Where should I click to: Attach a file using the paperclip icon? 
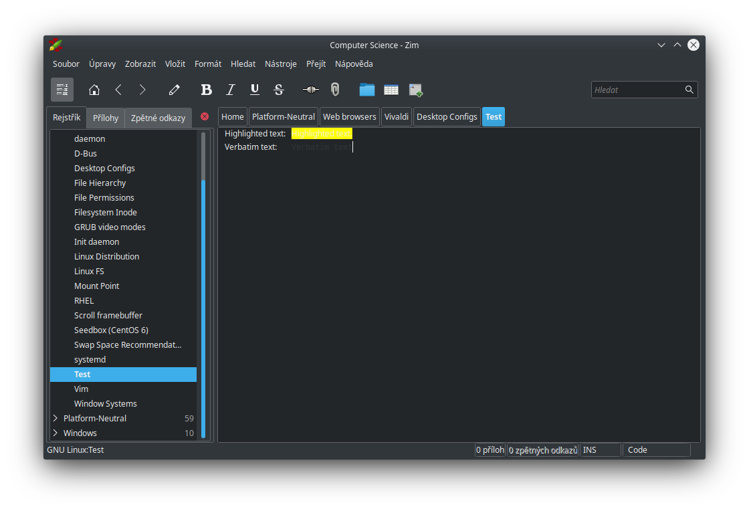(334, 89)
